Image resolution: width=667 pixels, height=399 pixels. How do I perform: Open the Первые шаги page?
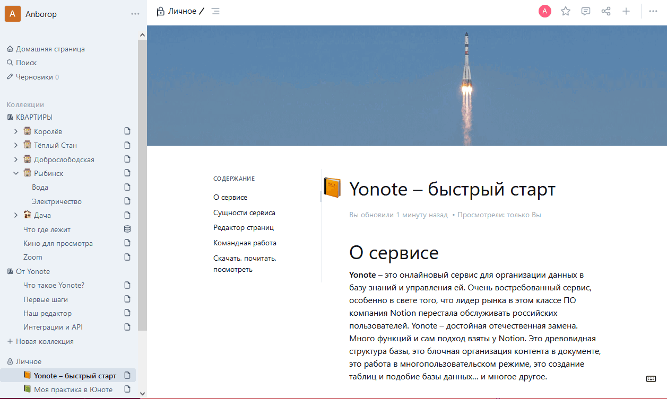[x=46, y=299]
